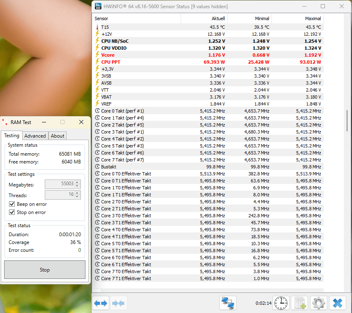The height and width of the screenshot is (313, 352).
Task: Click the Maximal column header
Action: tap(298, 18)
